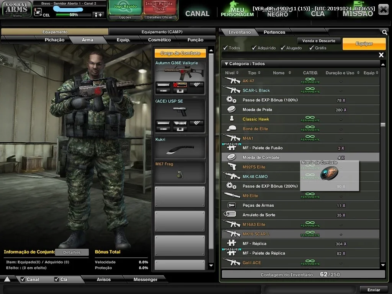Click the Boné de Elite cap icon

click(x=232, y=129)
